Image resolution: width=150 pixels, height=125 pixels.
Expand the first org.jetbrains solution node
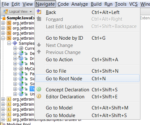[x=3, y=23]
